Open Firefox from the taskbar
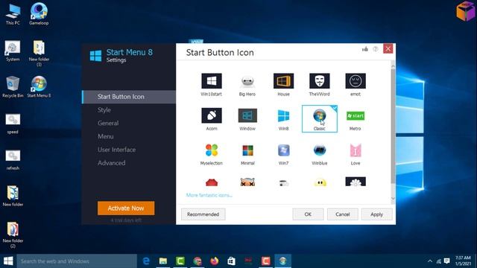Screen dimensions: 477x268 [214, 261]
